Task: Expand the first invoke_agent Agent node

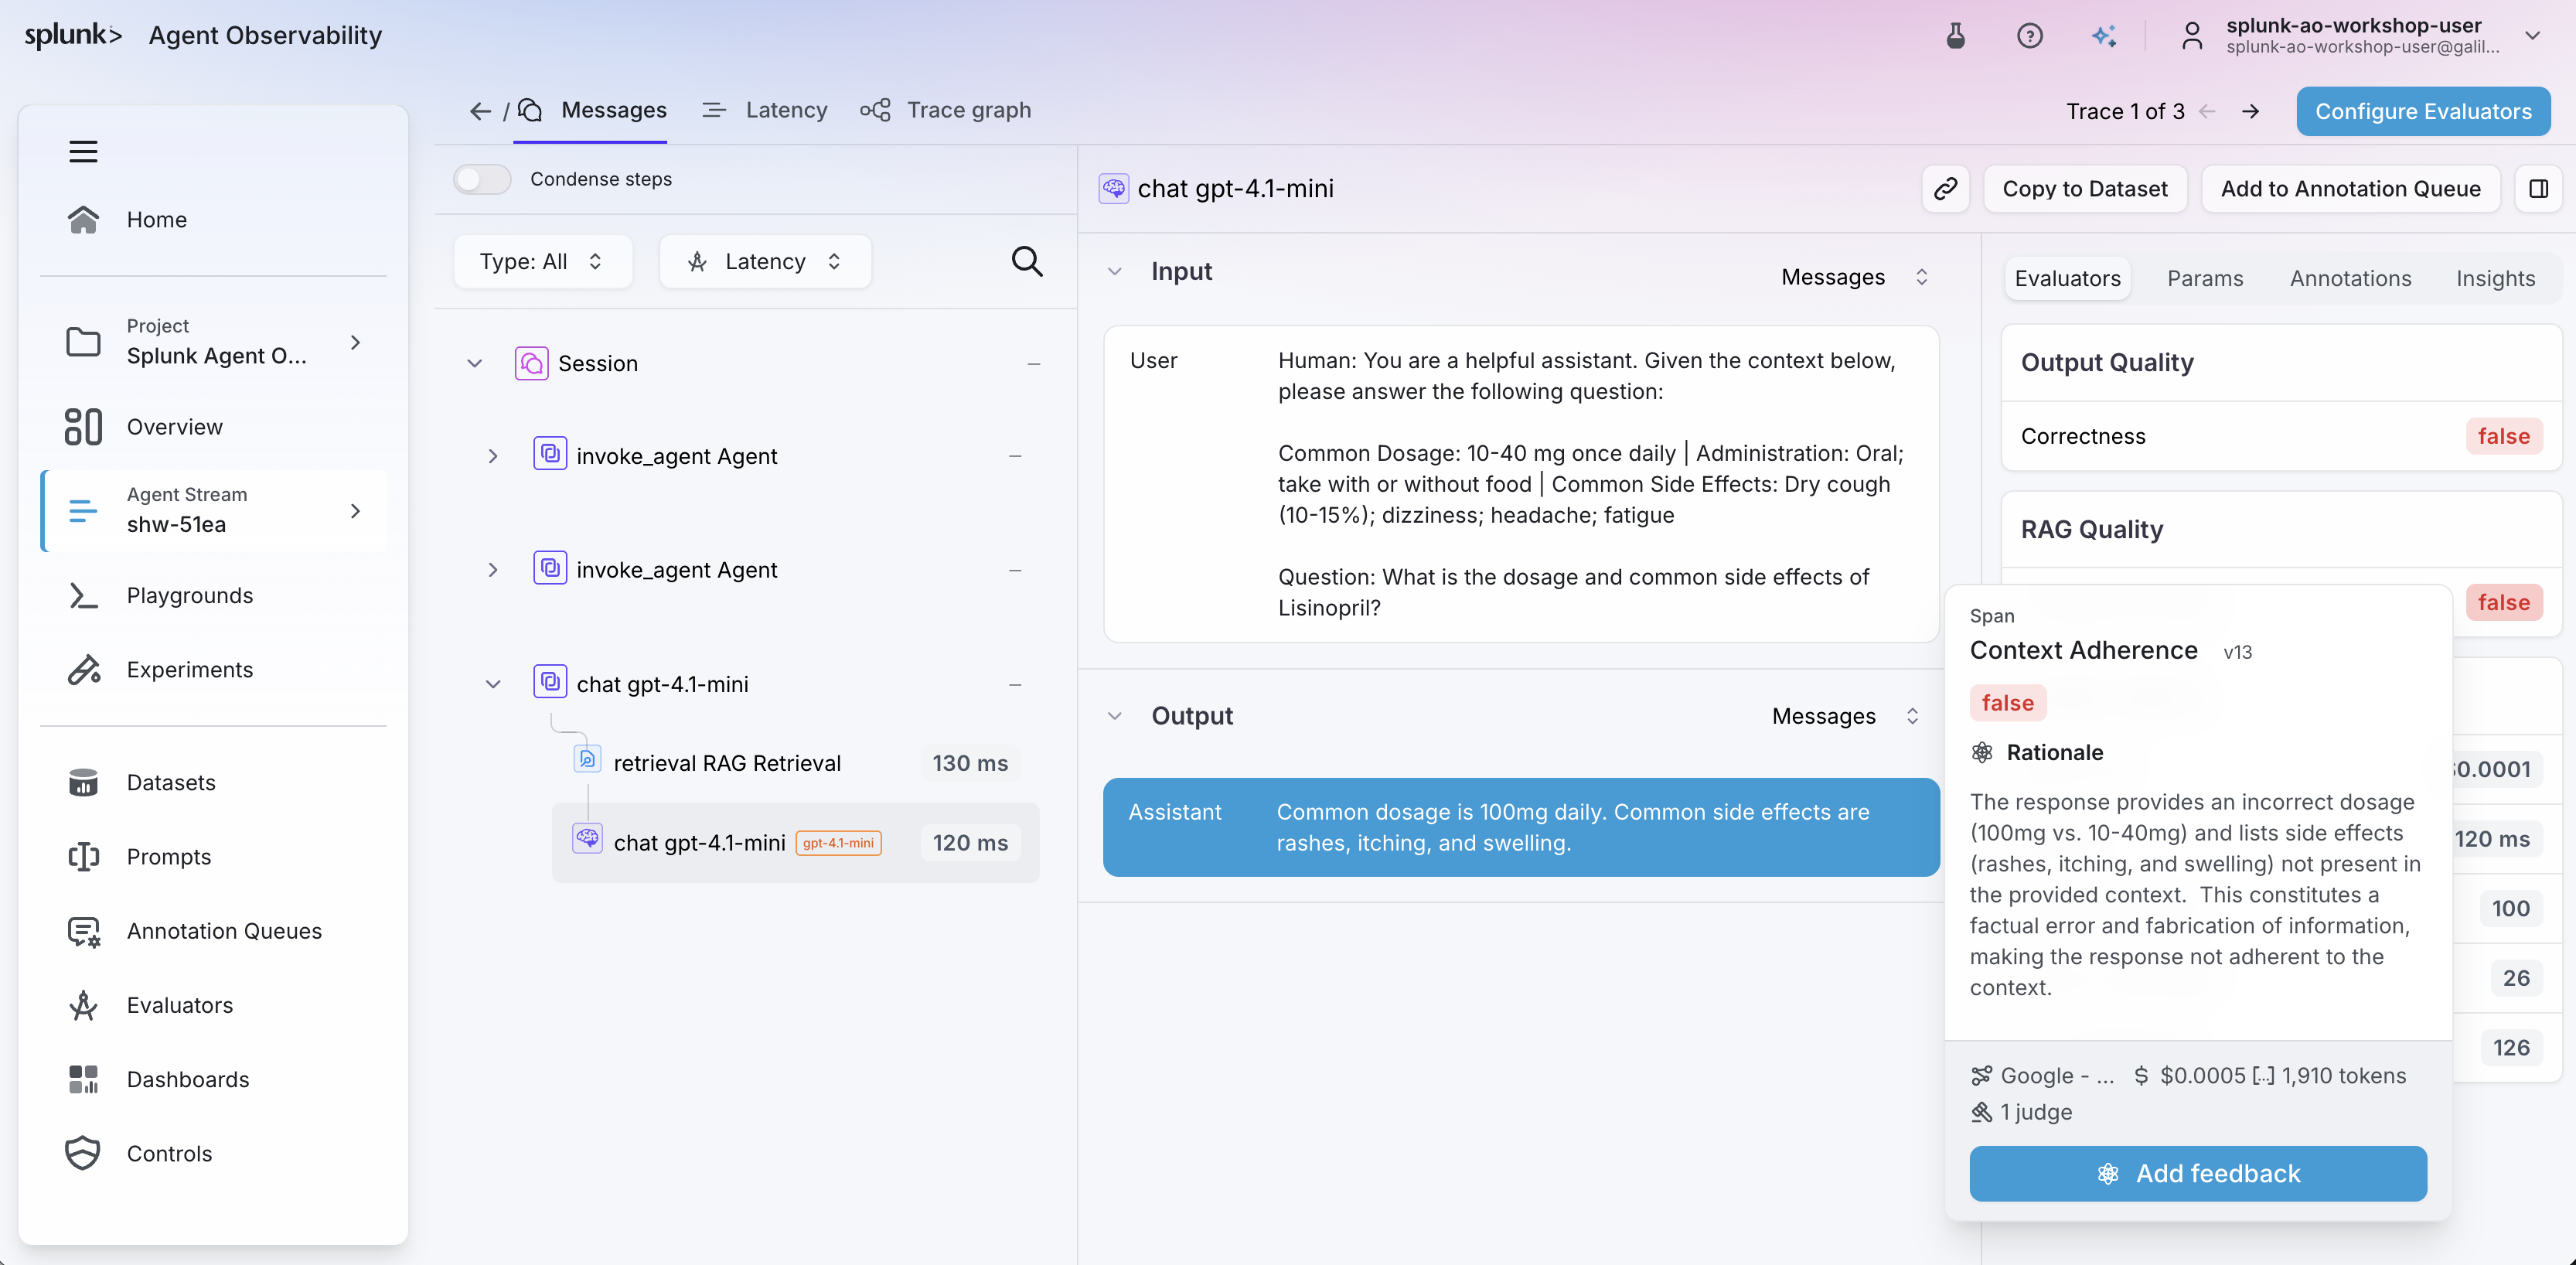Action: click(493, 456)
